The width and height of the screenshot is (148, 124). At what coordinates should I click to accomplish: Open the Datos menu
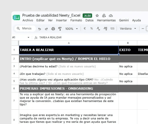pos(89,20)
